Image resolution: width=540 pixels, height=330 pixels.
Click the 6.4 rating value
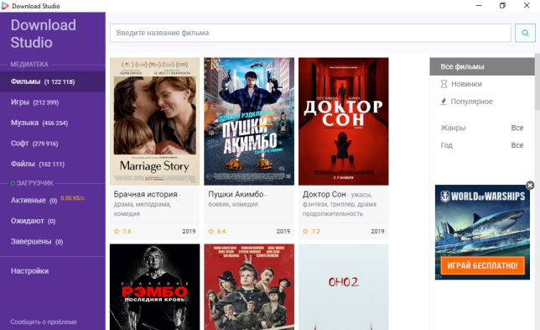click(x=221, y=232)
